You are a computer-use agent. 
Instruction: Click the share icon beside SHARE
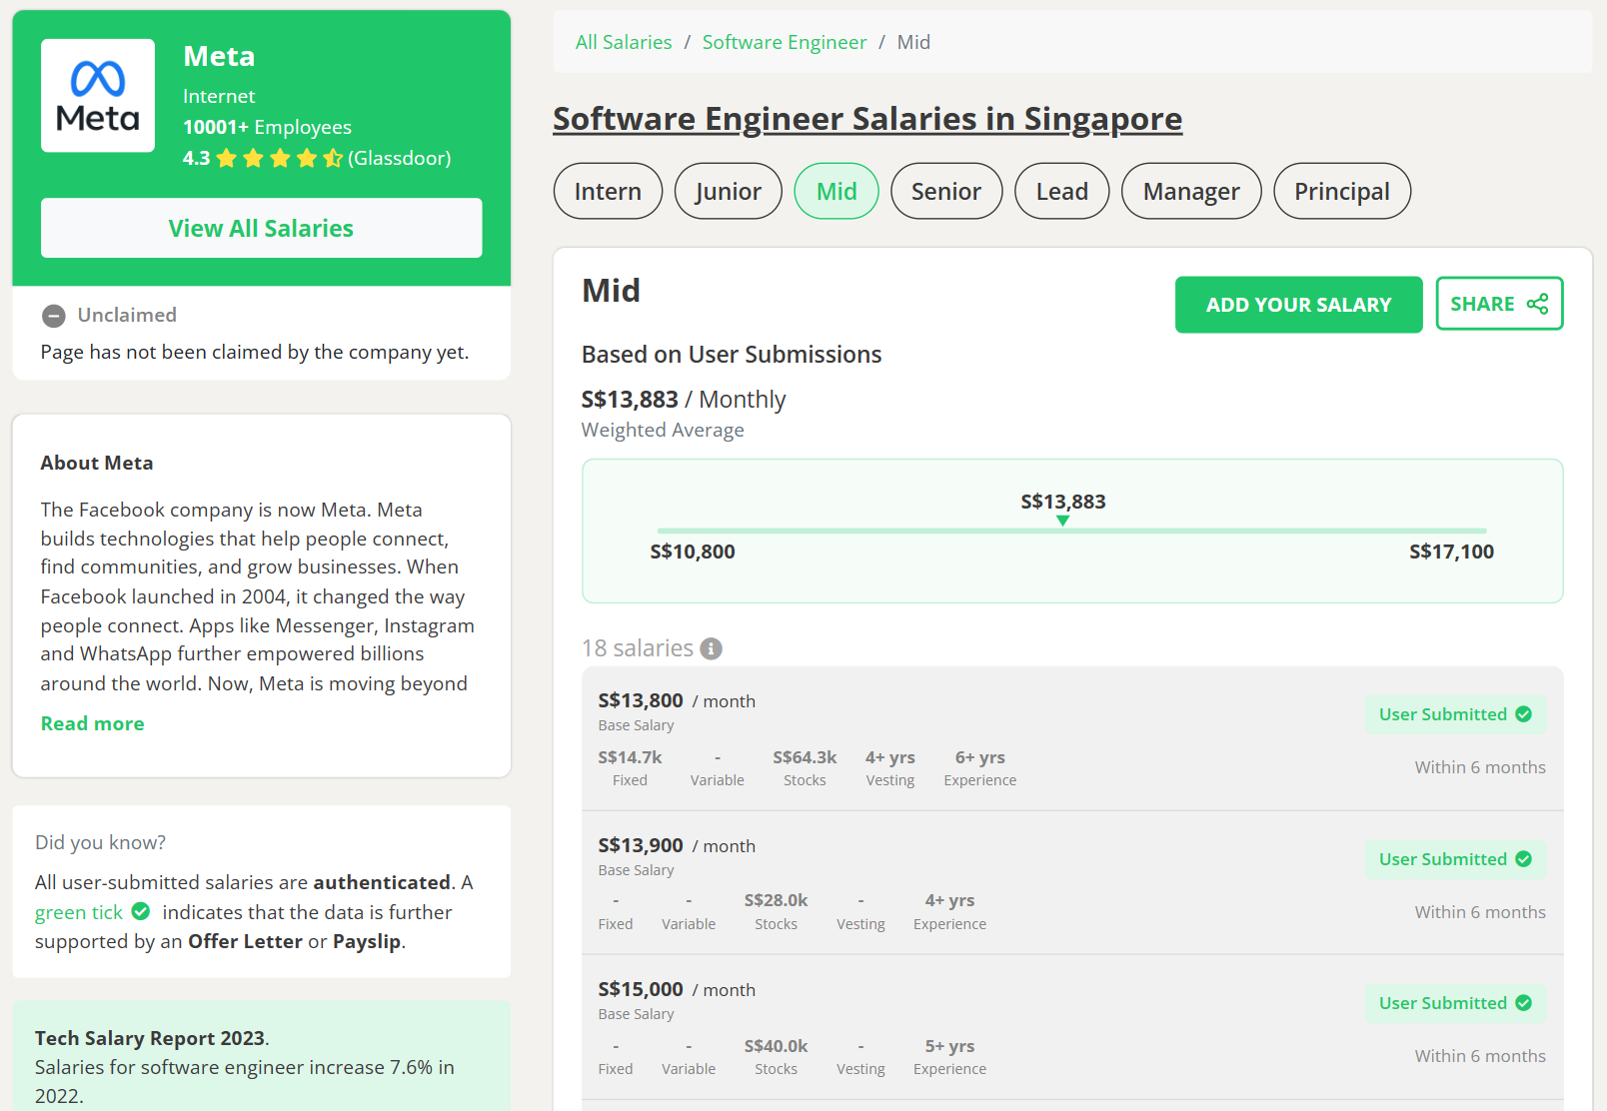coord(1536,303)
